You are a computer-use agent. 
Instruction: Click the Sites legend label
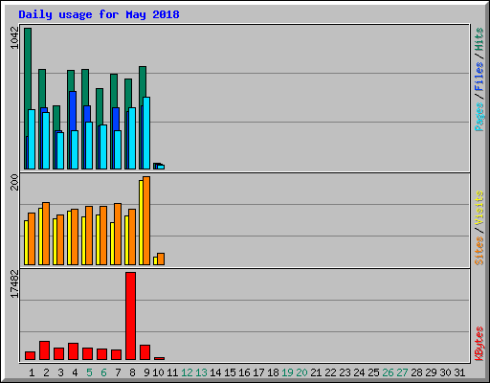479,251
